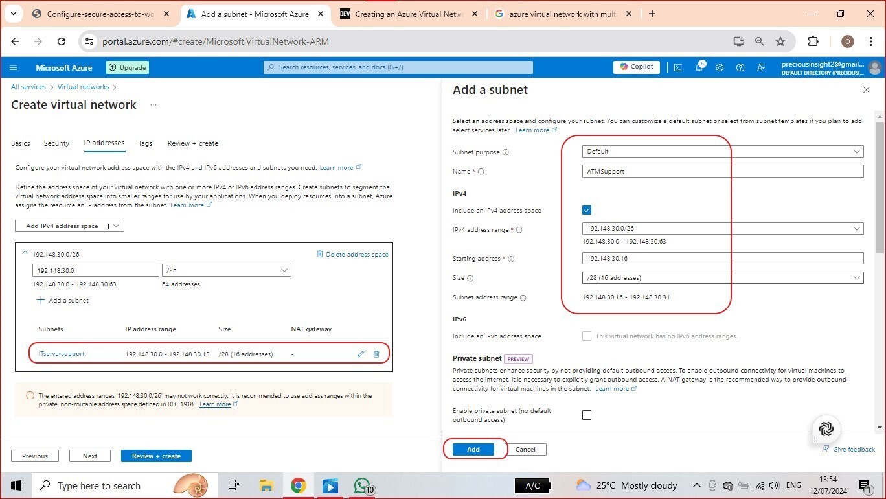The image size is (886, 499).
Task: Click Delete address space
Action: (x=352, y=254)
